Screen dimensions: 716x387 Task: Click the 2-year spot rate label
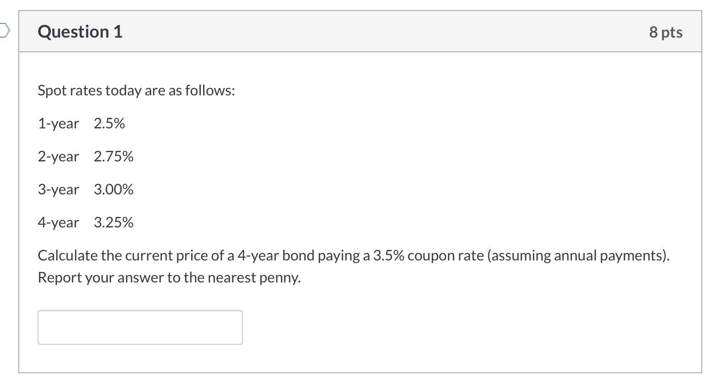click(58, 156)
